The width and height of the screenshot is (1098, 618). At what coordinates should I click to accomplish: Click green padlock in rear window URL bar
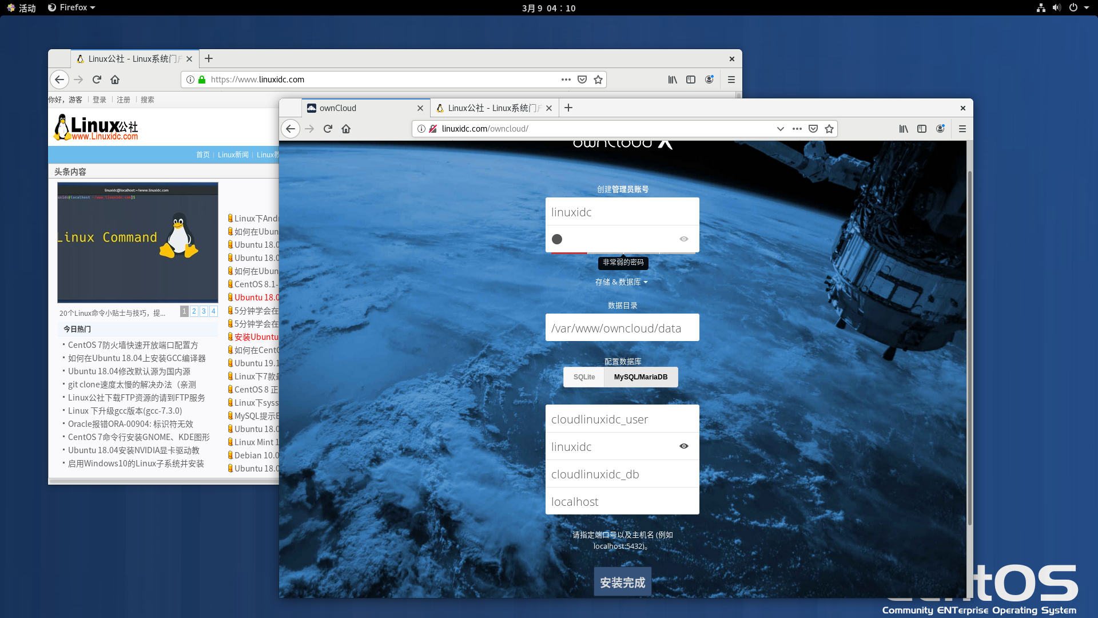[x=202, y=80]
